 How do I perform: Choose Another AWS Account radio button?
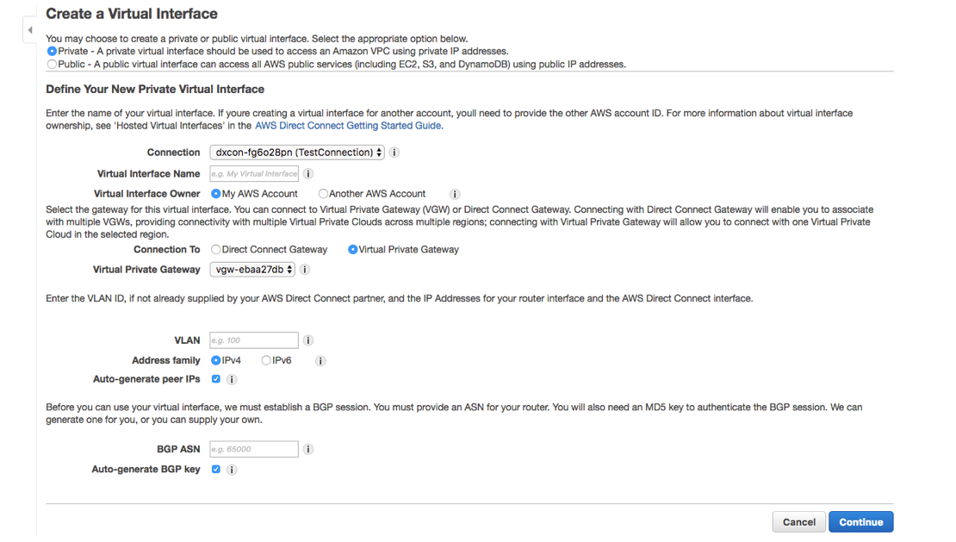pos(323,194)
